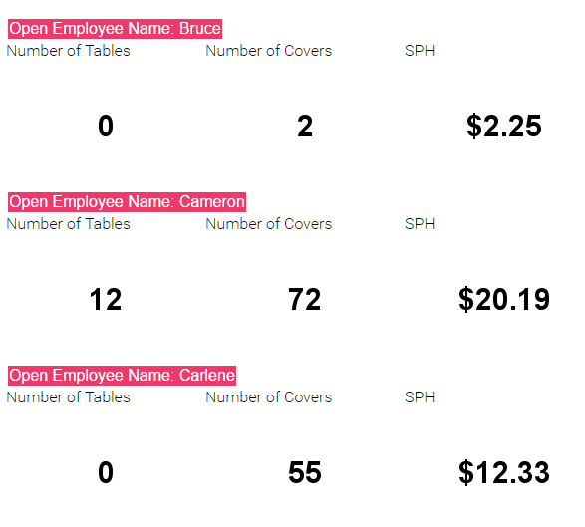Select the Bruce employee name header
585x527 pixels.
tap(115, 29)
